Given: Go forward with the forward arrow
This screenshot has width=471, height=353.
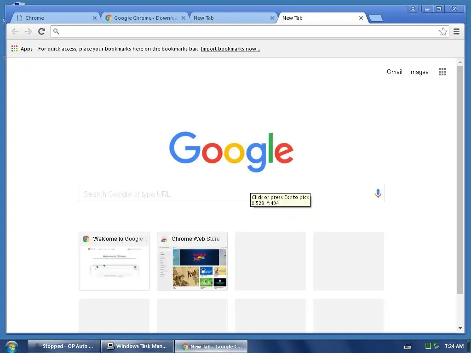Looking at the screenshot, I should pos(28,32).
